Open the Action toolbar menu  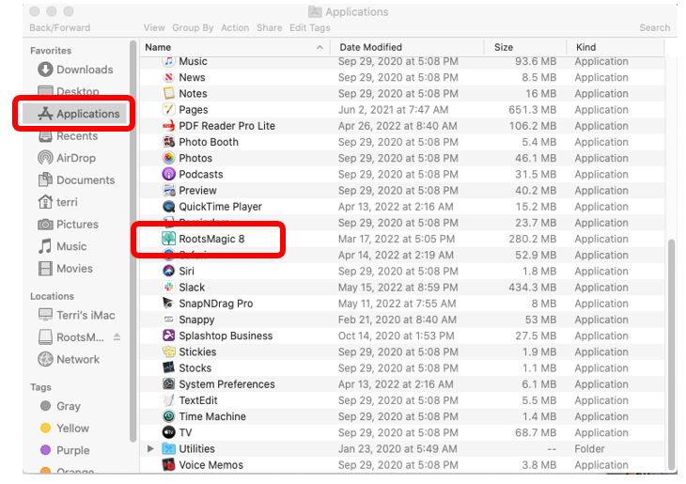click(235, 28)
